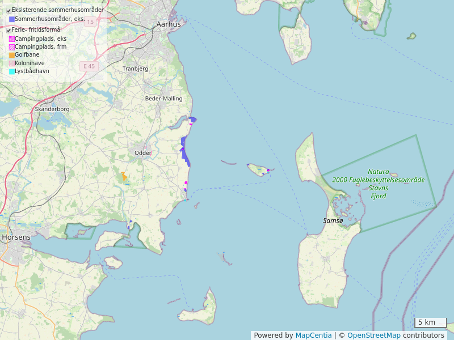Open the OpenStreetMap contributors link

point(373,335)
